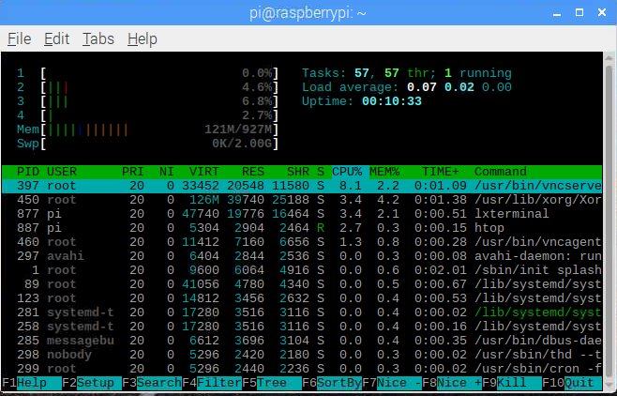Viewport: 617px width, 396px height.
Task: Sort by the NI column header
Action: click(167, 172)
